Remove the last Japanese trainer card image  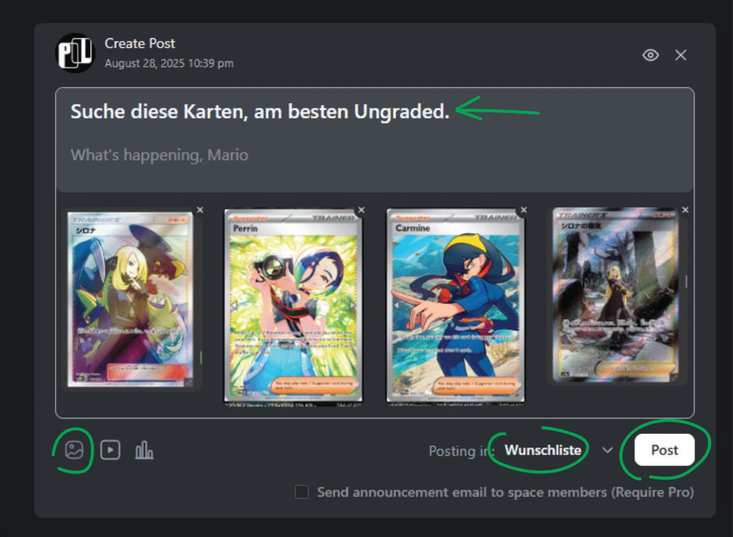(x=685, y=210)
